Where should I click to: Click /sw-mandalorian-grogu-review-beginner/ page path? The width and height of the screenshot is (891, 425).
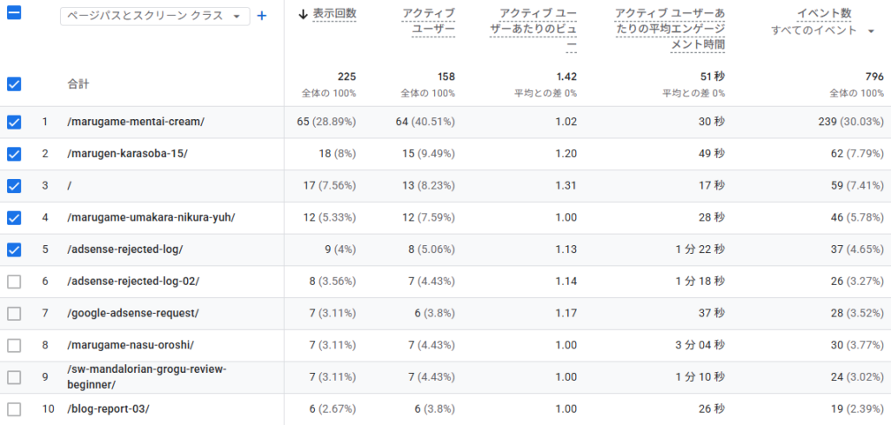[x=146, y=377]
